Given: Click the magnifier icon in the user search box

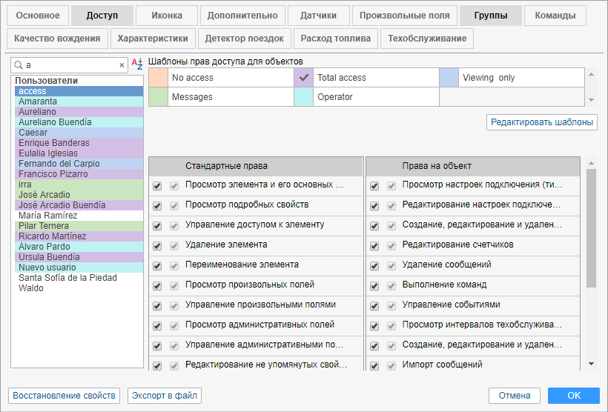Looking at the screenshot, I should (17, 65).
